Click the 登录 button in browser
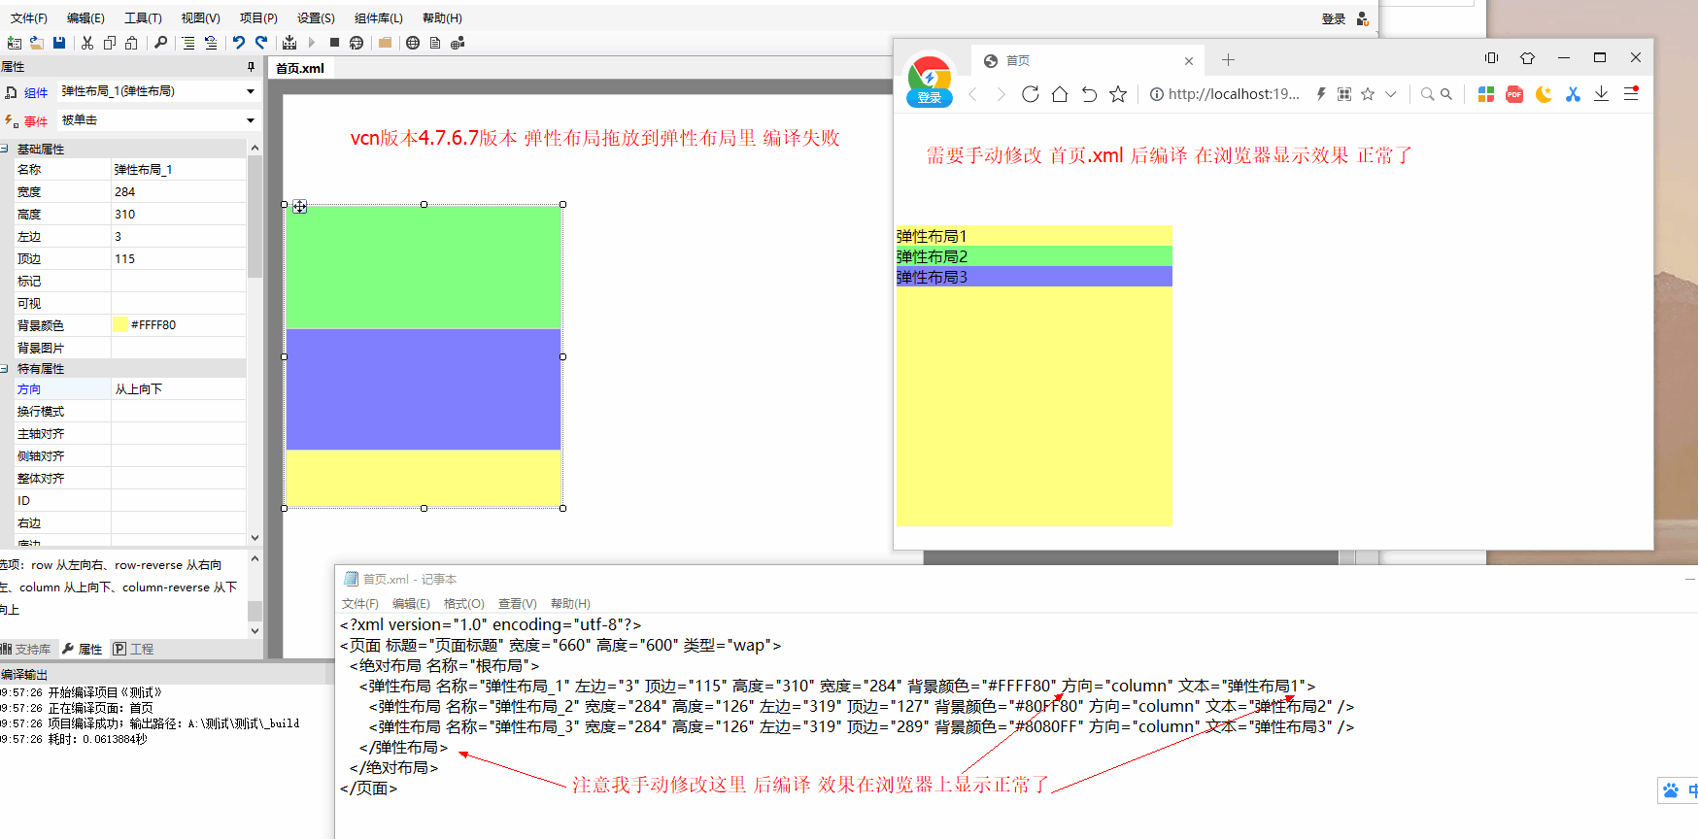Image resolution: width=1698 pixels, height=839 pixels. 930,98
